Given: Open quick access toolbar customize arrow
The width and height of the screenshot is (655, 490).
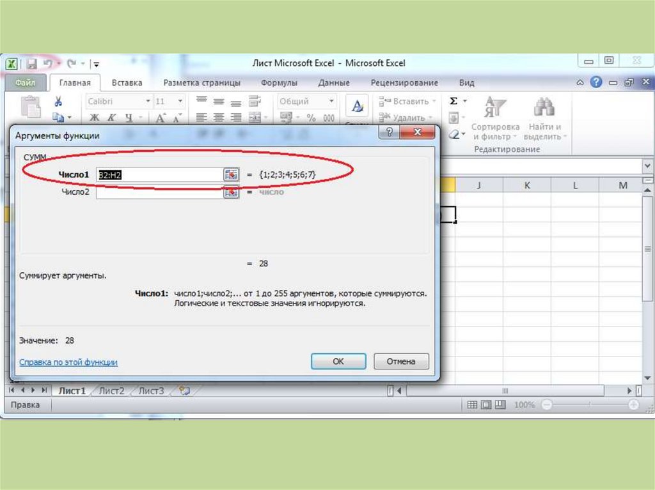Looking at the screenshot, I should pos(97,65).
